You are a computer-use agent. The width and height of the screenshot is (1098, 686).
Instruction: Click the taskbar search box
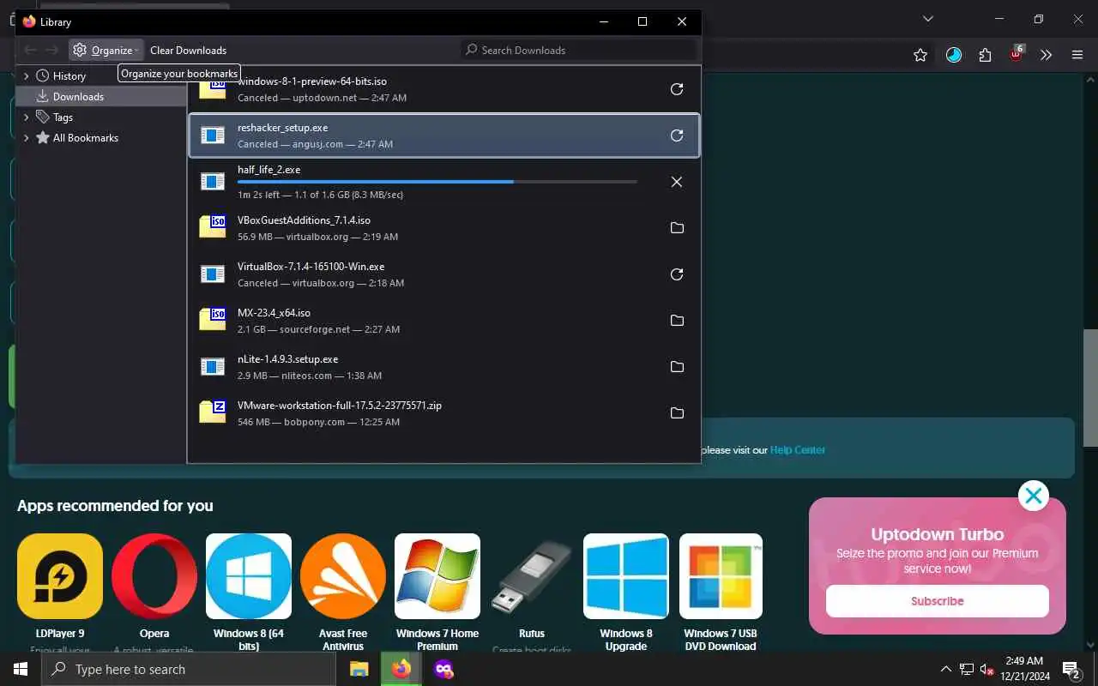tap(188, 669)
